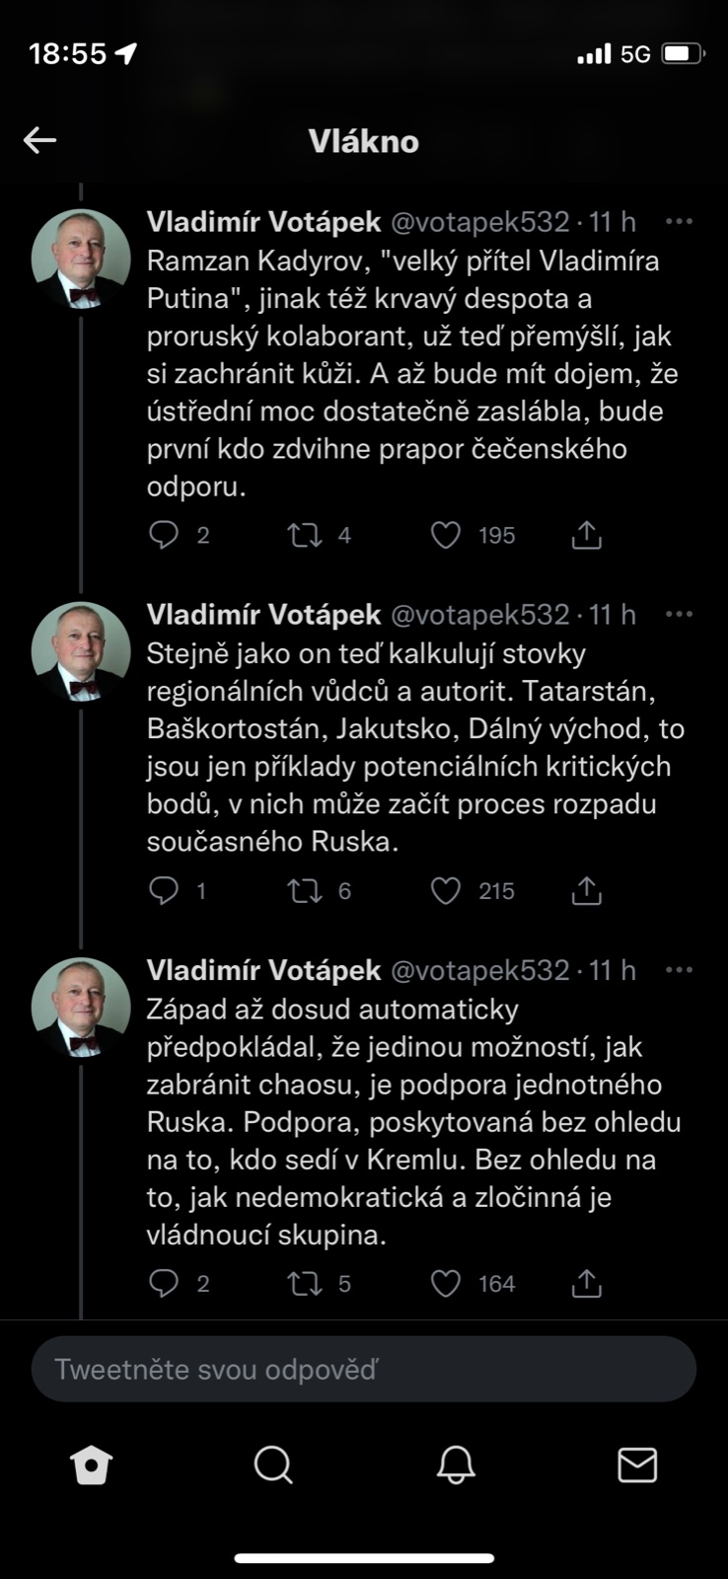Tap the Tweetněte svou odpověď field
The width and height of the screenshot is (728, 1579).
pos(363,1369)
